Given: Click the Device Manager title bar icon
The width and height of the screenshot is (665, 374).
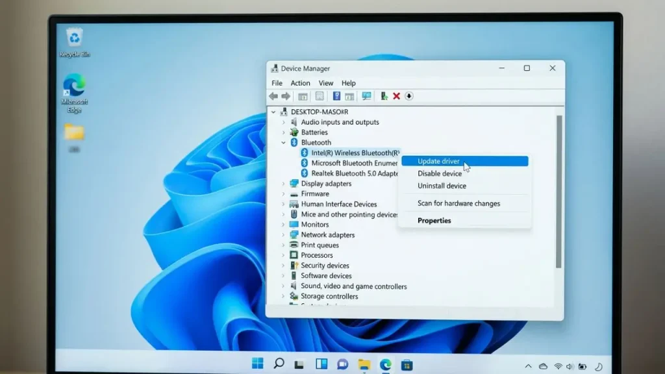Looking at the screenshot, I should pyautogui.click(x=275, y=68).
